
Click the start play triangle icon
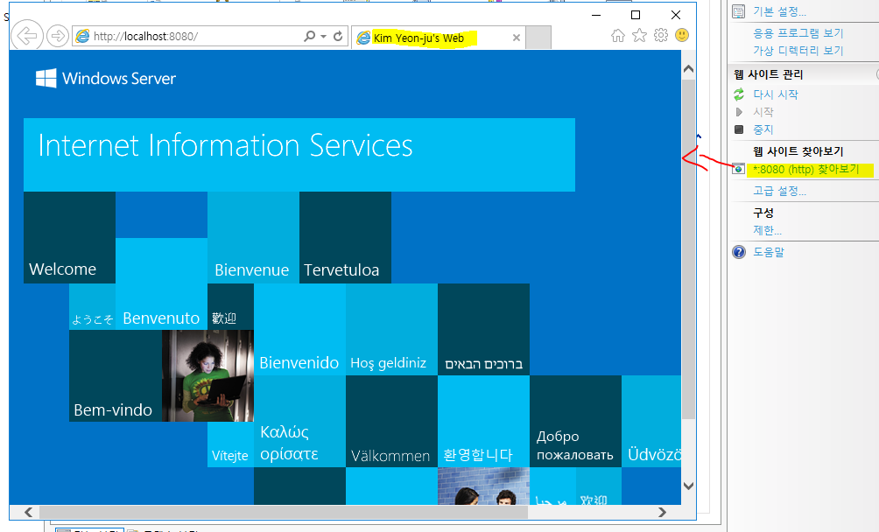point(739,112)
